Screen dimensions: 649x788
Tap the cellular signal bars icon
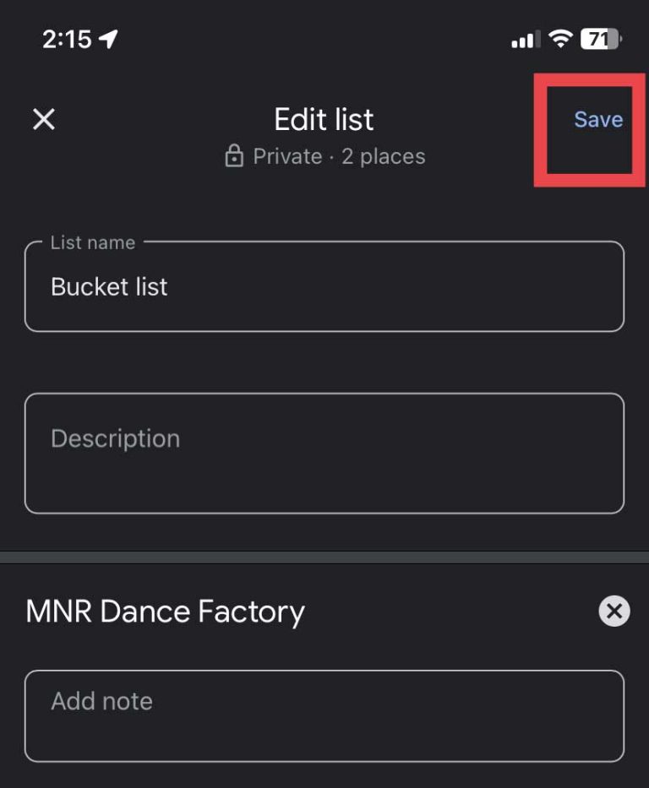tap(526, 39)
